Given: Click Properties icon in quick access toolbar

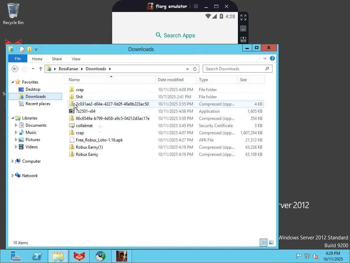Looking at the screenshot, I should point(22,49).
